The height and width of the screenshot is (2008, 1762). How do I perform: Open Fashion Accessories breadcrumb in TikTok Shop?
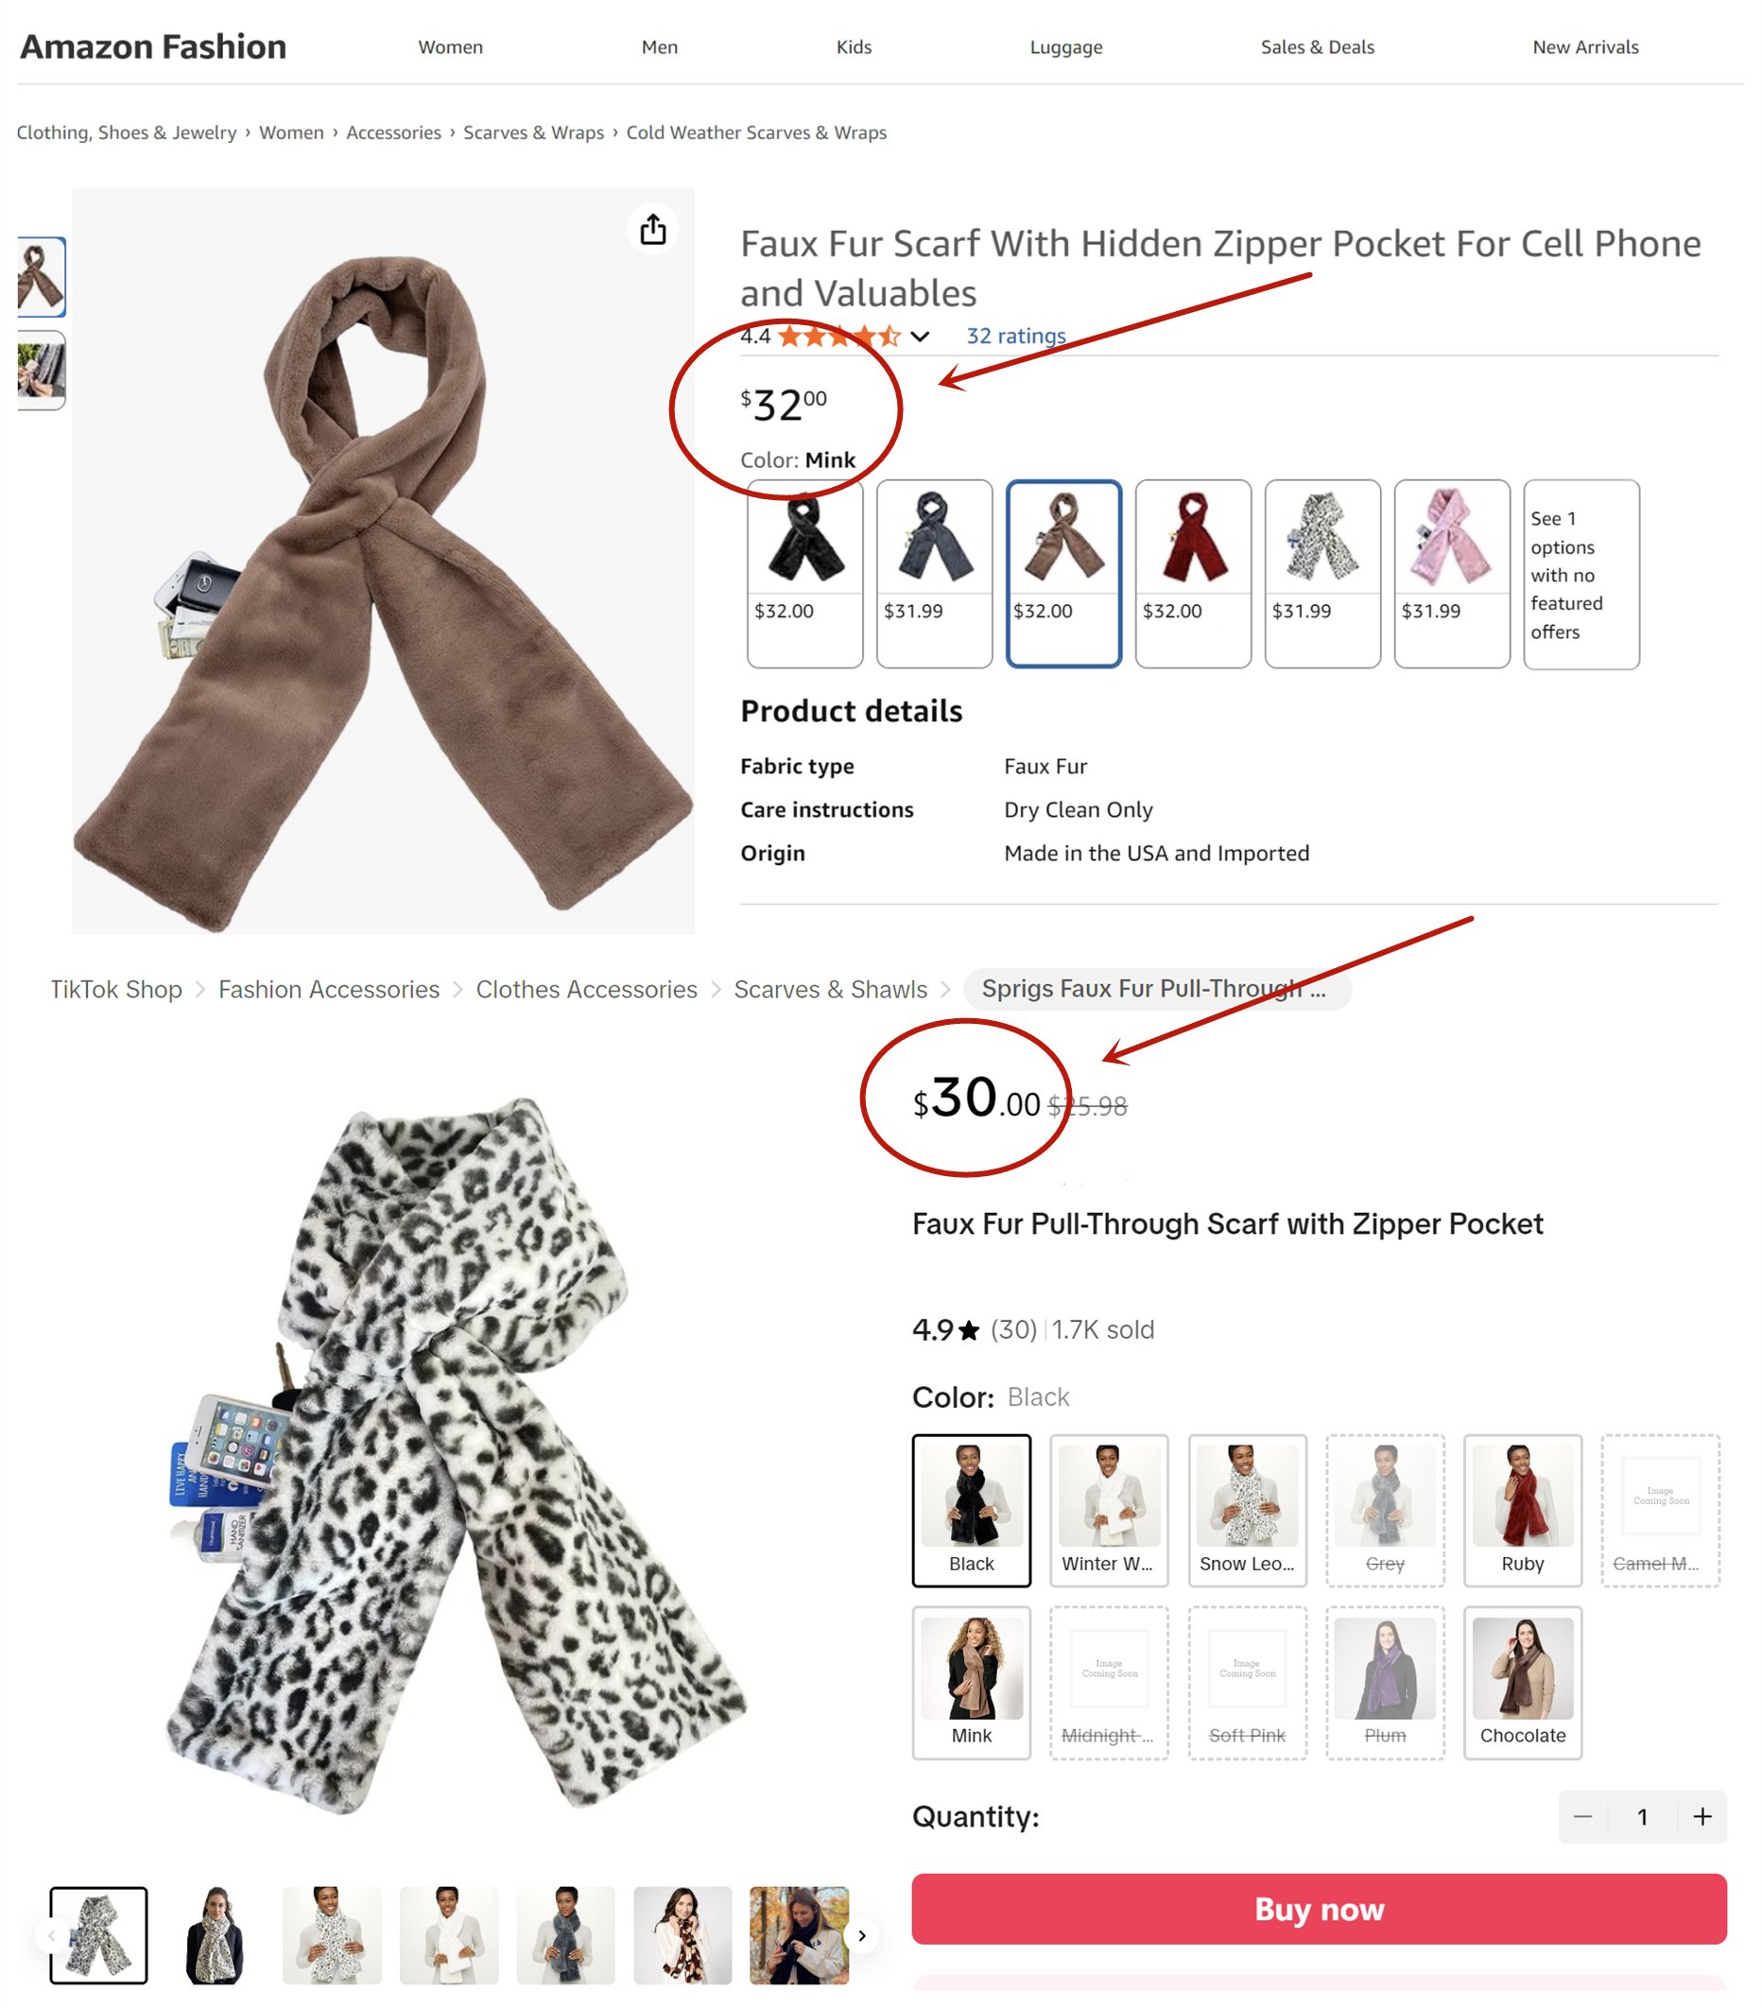(x=329, y=989)
